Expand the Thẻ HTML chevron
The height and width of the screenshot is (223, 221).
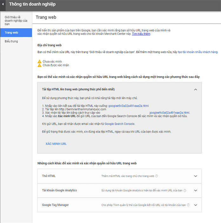pyautogui.click(x=196, y=176)
